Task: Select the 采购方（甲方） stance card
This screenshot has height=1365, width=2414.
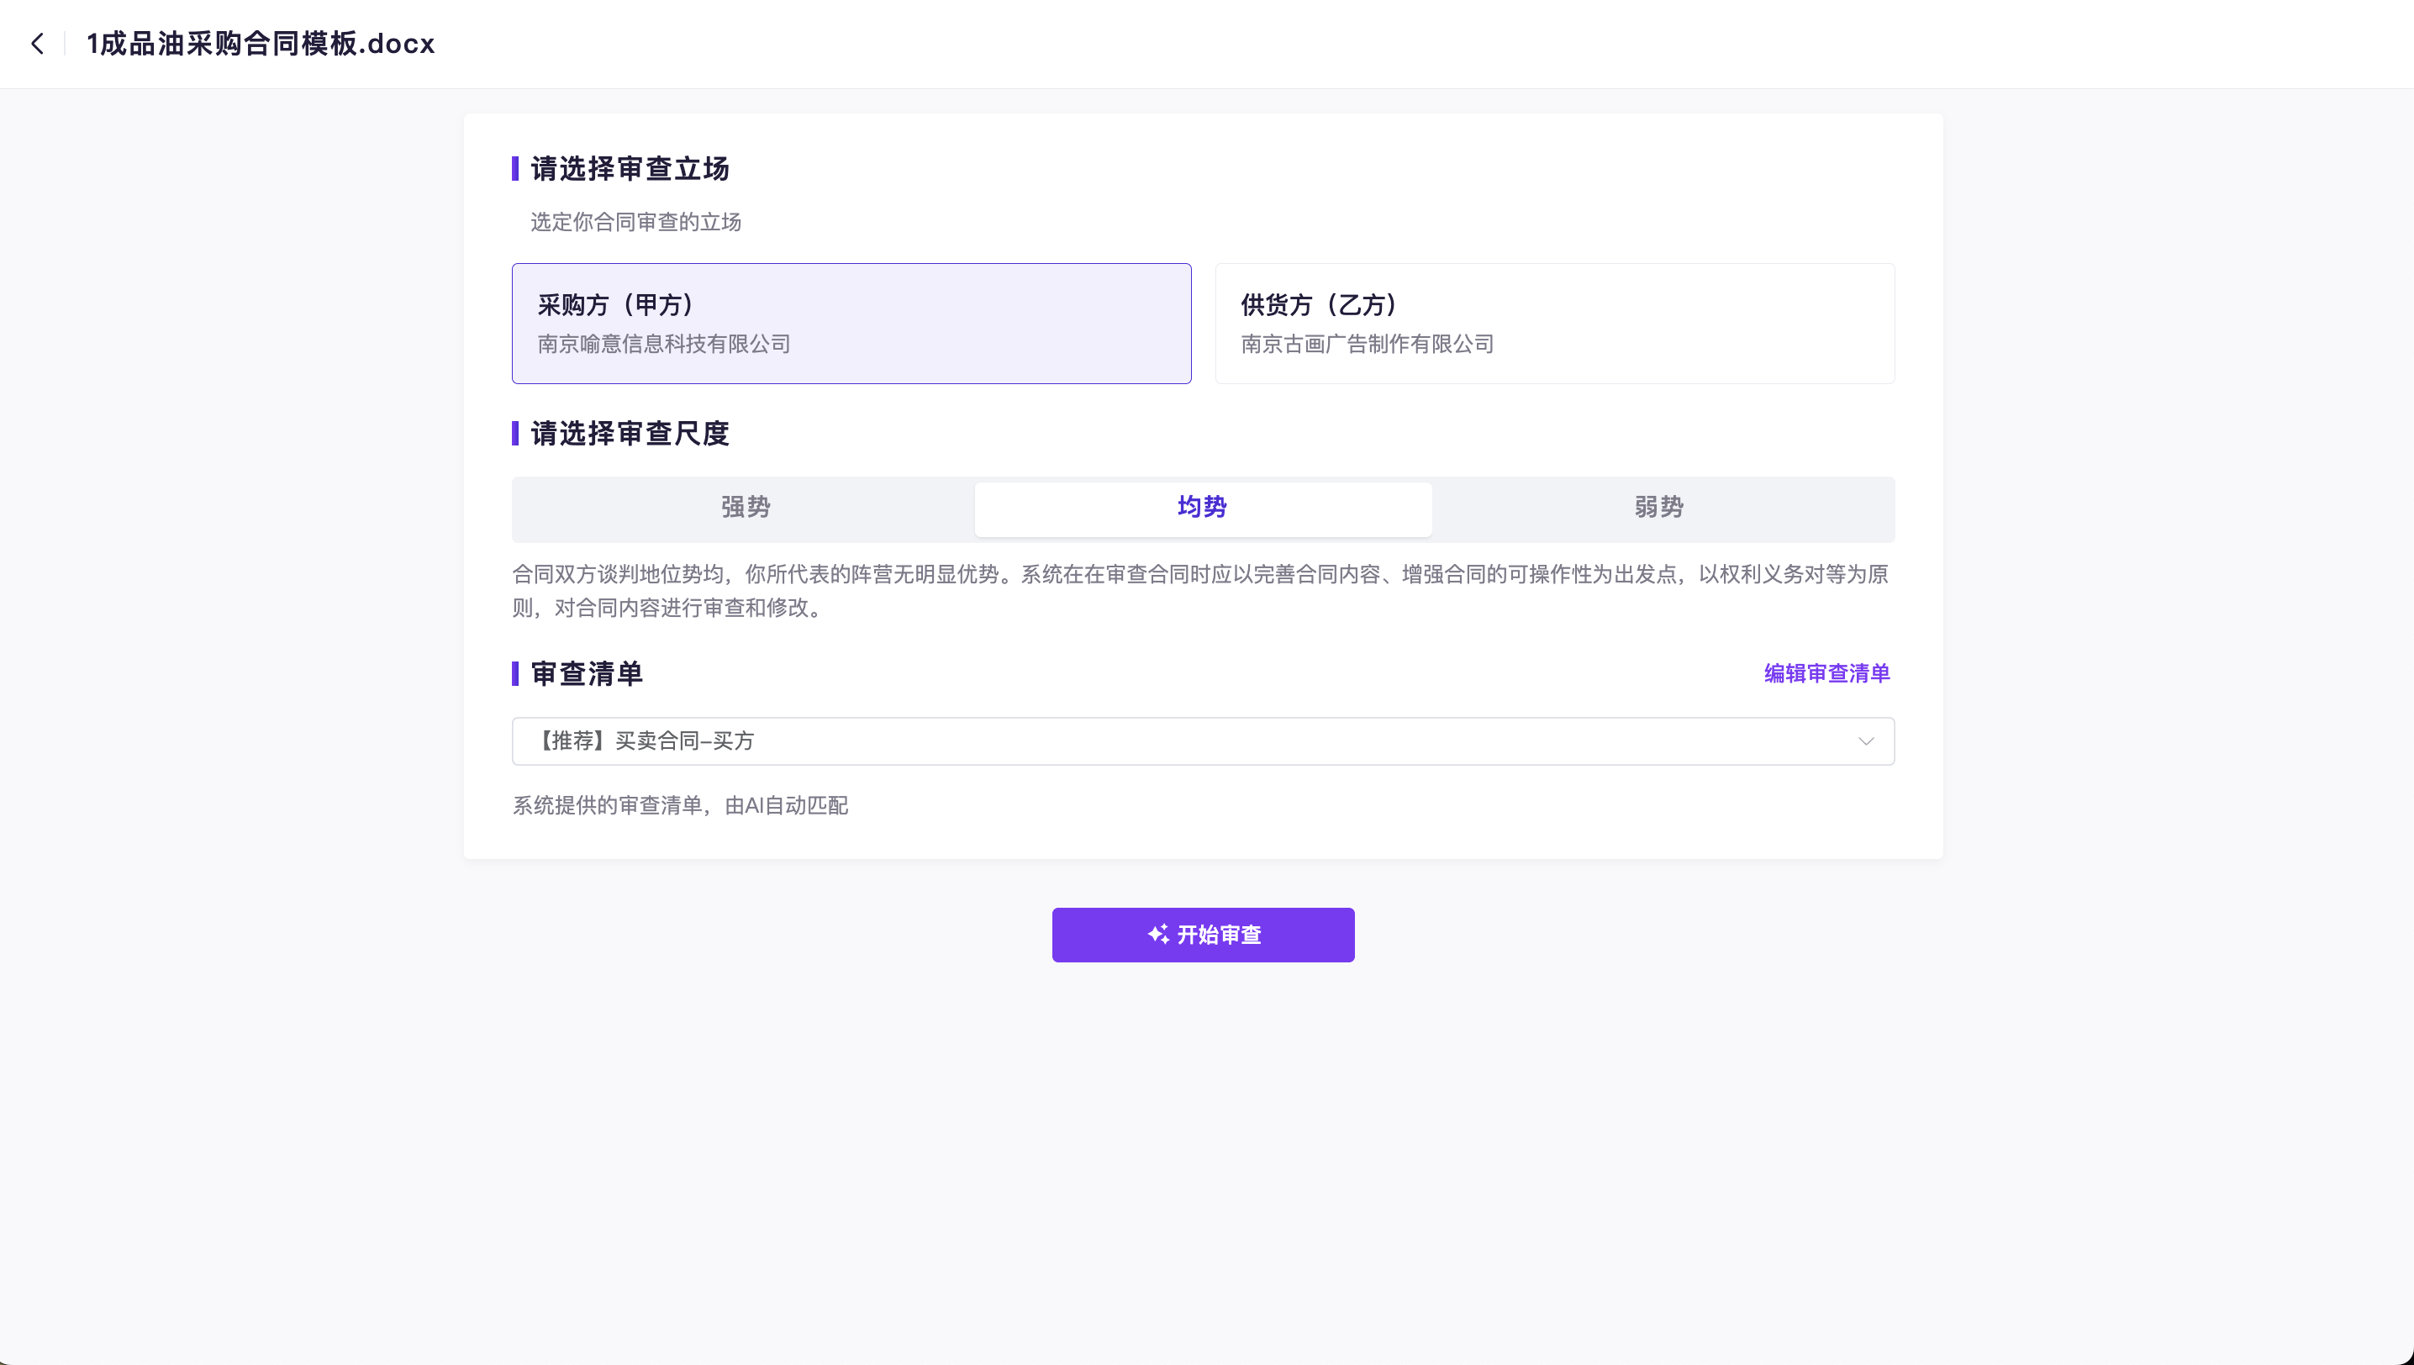Action: pos(851,324)
